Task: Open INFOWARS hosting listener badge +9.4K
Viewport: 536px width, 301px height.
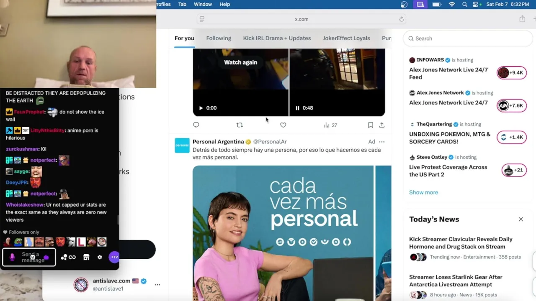Action: (512, 73)
